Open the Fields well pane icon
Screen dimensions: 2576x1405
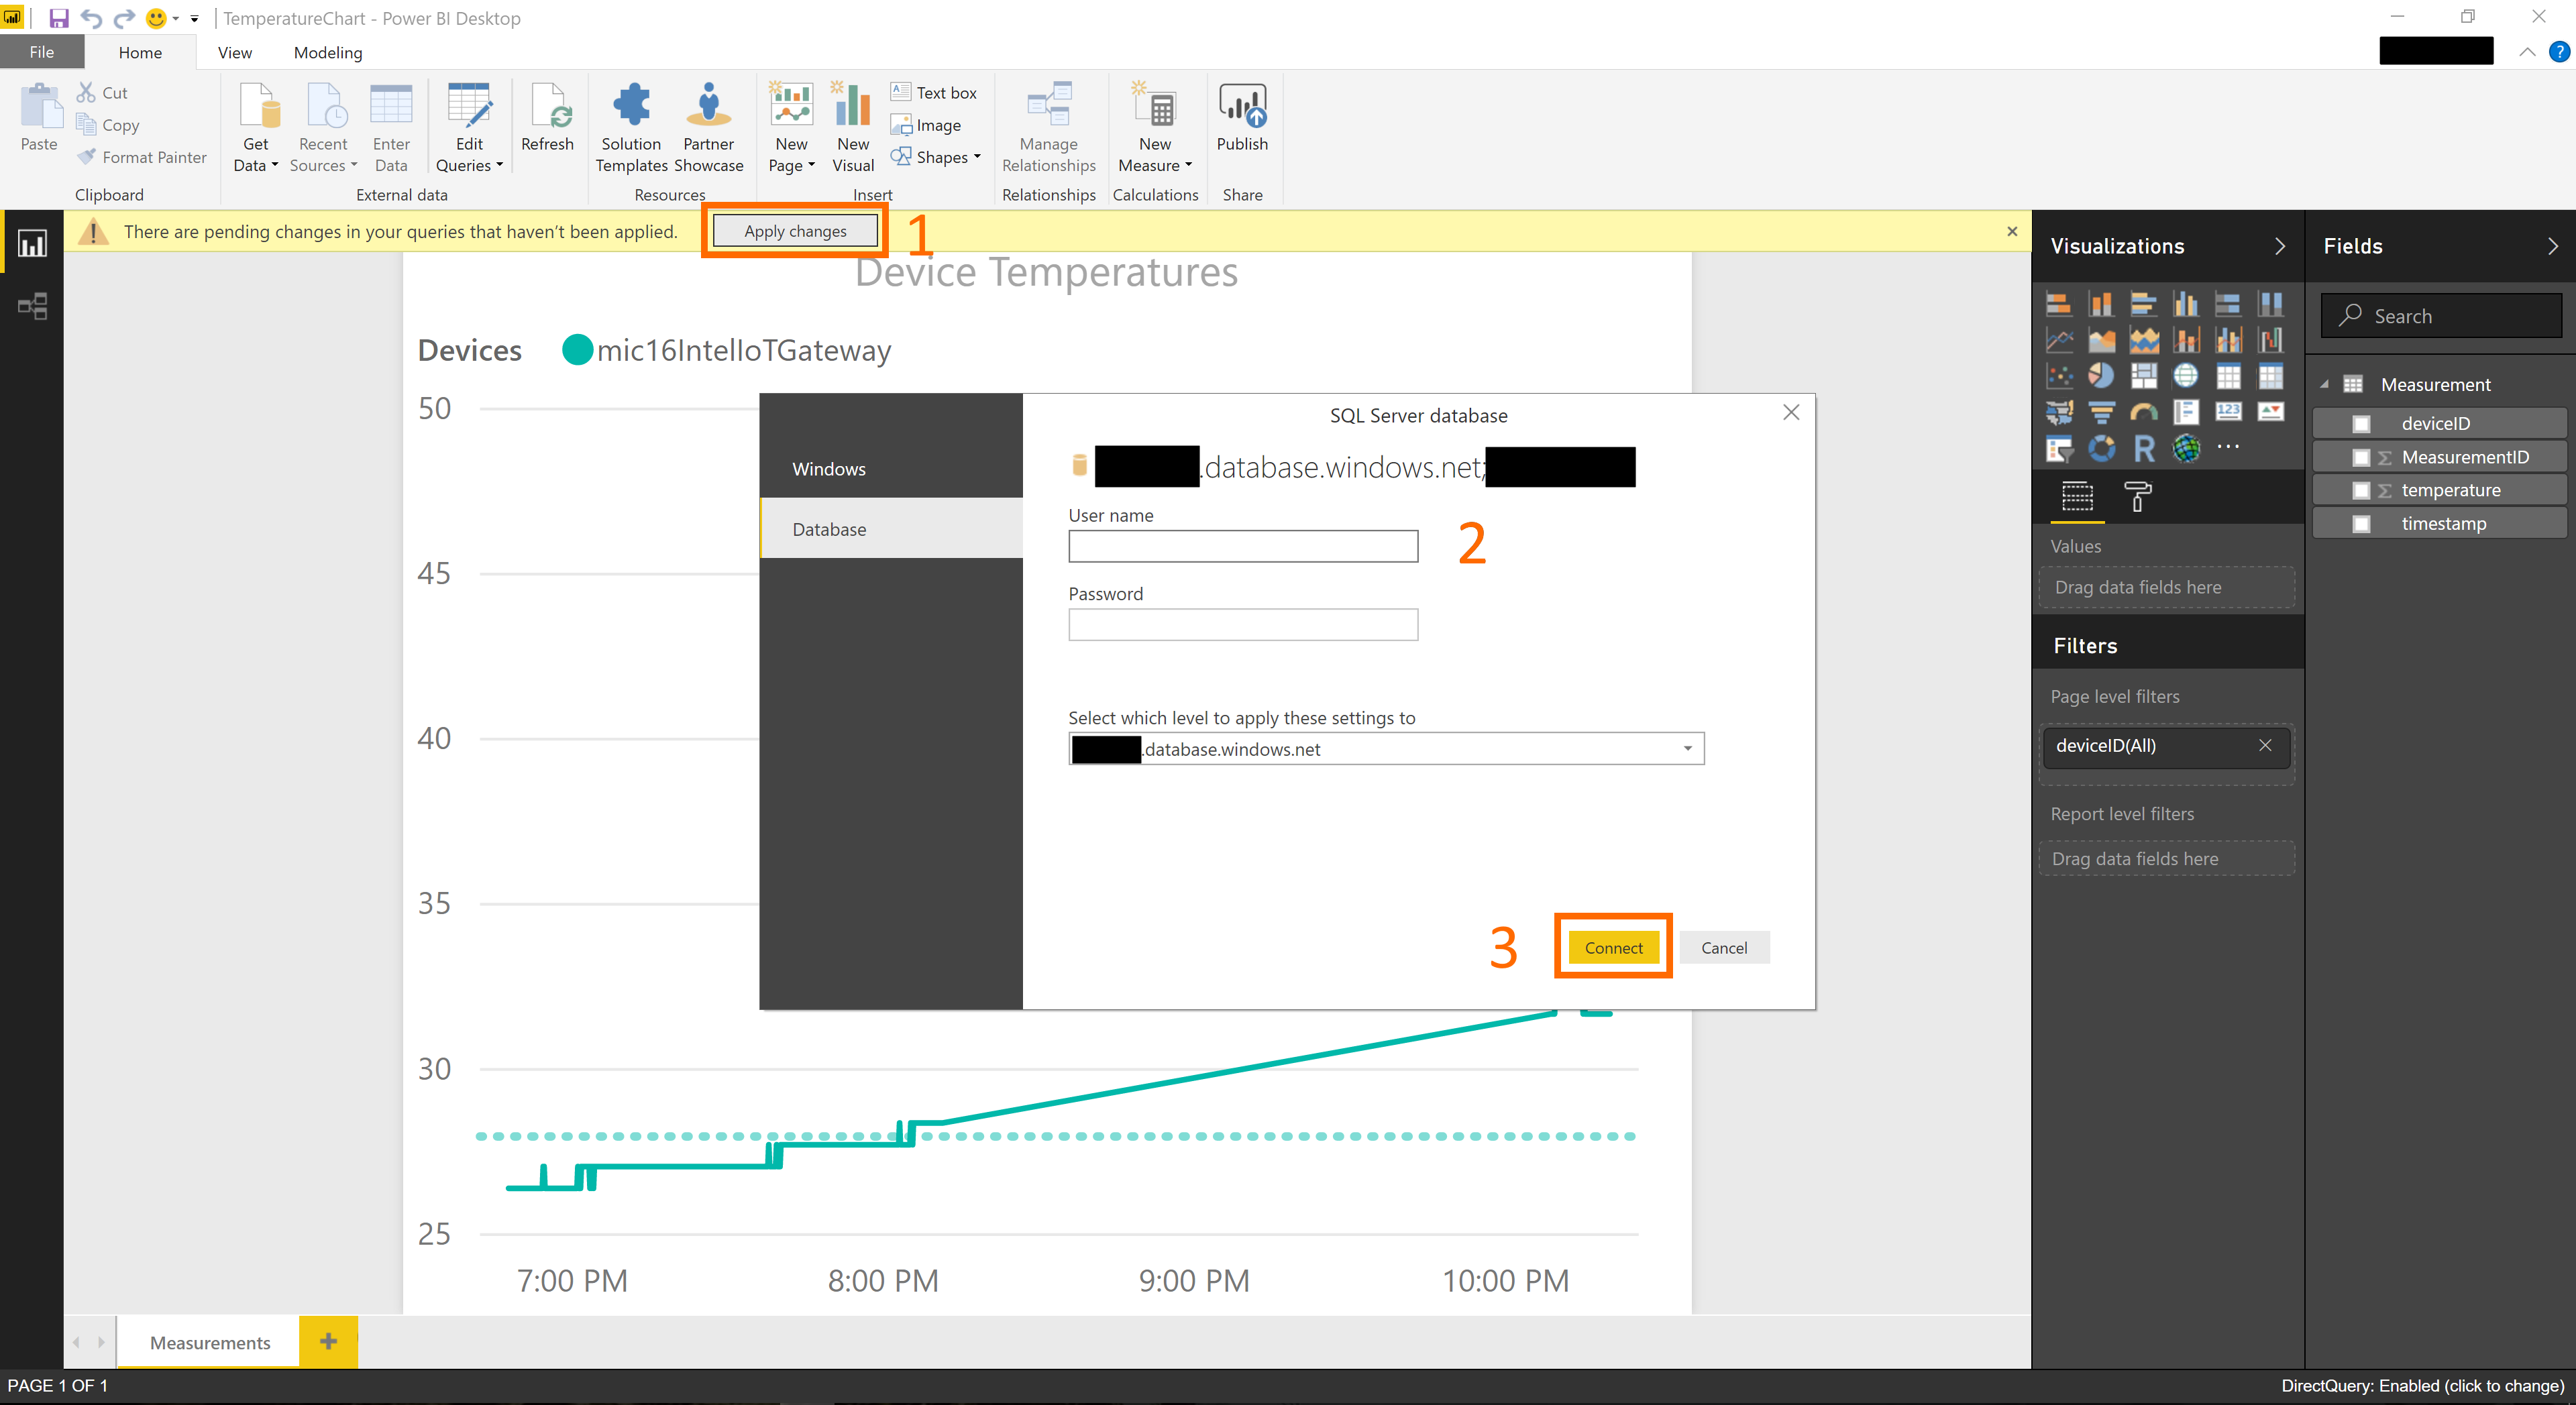click(x=2077, y=497)
